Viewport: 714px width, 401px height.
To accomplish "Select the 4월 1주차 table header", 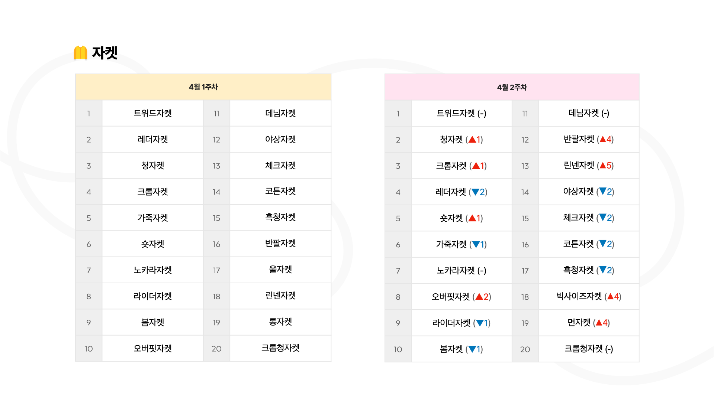I will [203, 87].
